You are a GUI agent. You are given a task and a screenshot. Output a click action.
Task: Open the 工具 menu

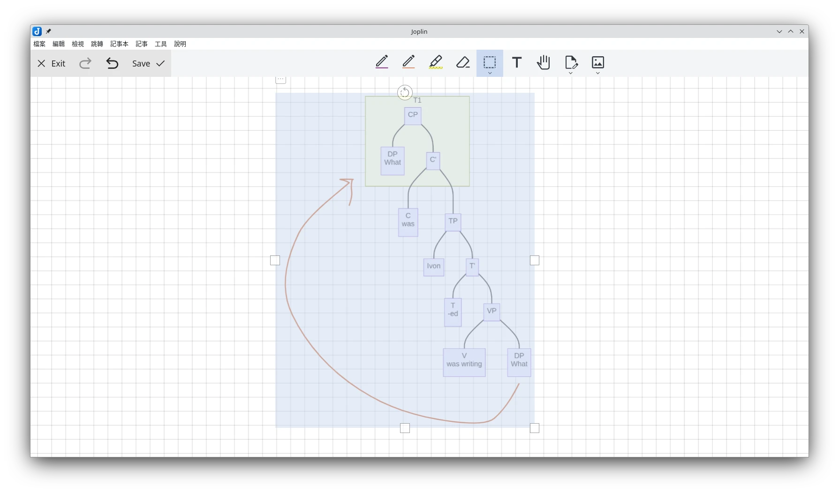click(x=161, y=44)
